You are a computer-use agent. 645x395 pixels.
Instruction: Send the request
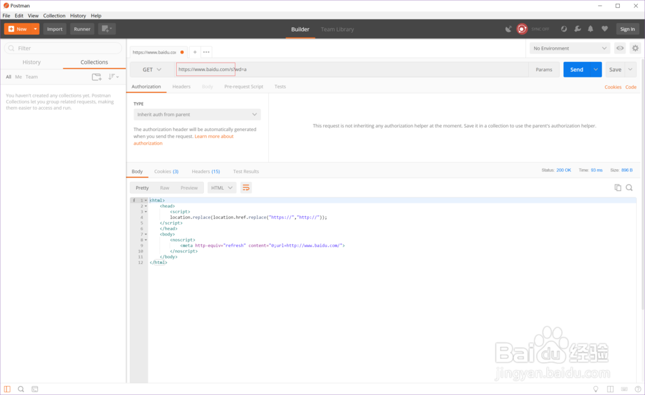click(x=577, y=70)
